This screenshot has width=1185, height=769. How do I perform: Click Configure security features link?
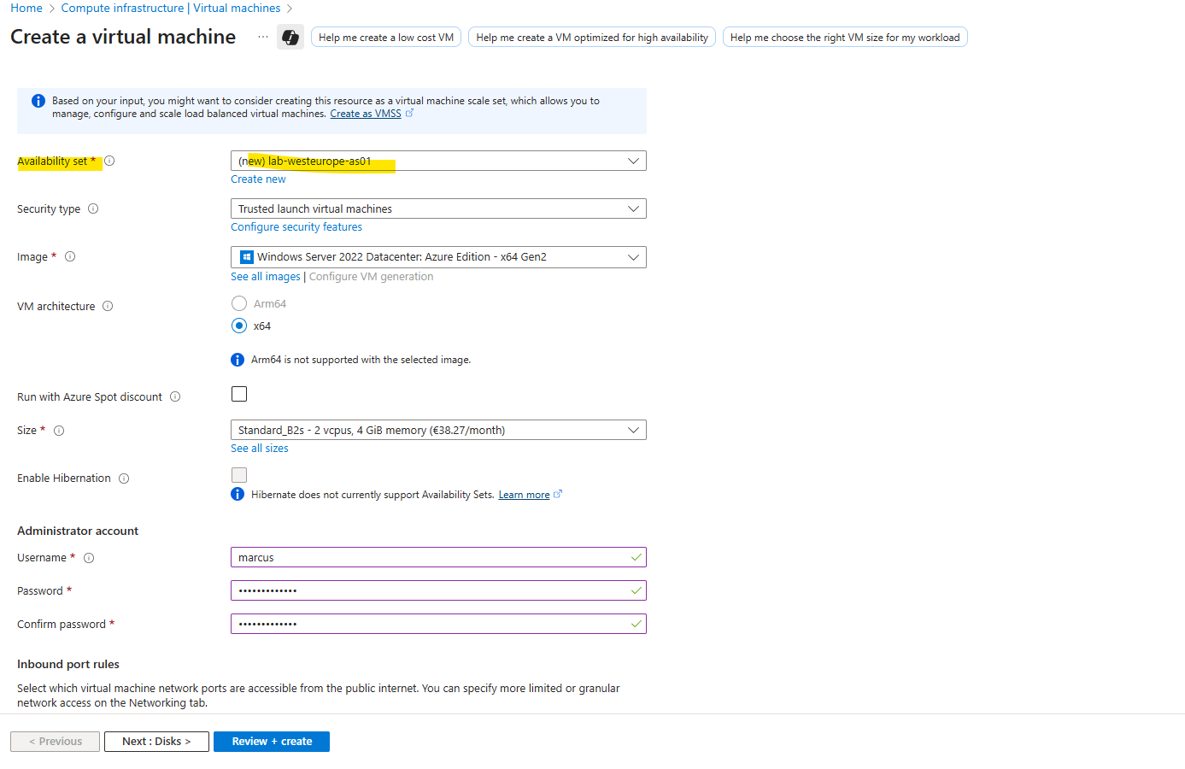(296, 227)
